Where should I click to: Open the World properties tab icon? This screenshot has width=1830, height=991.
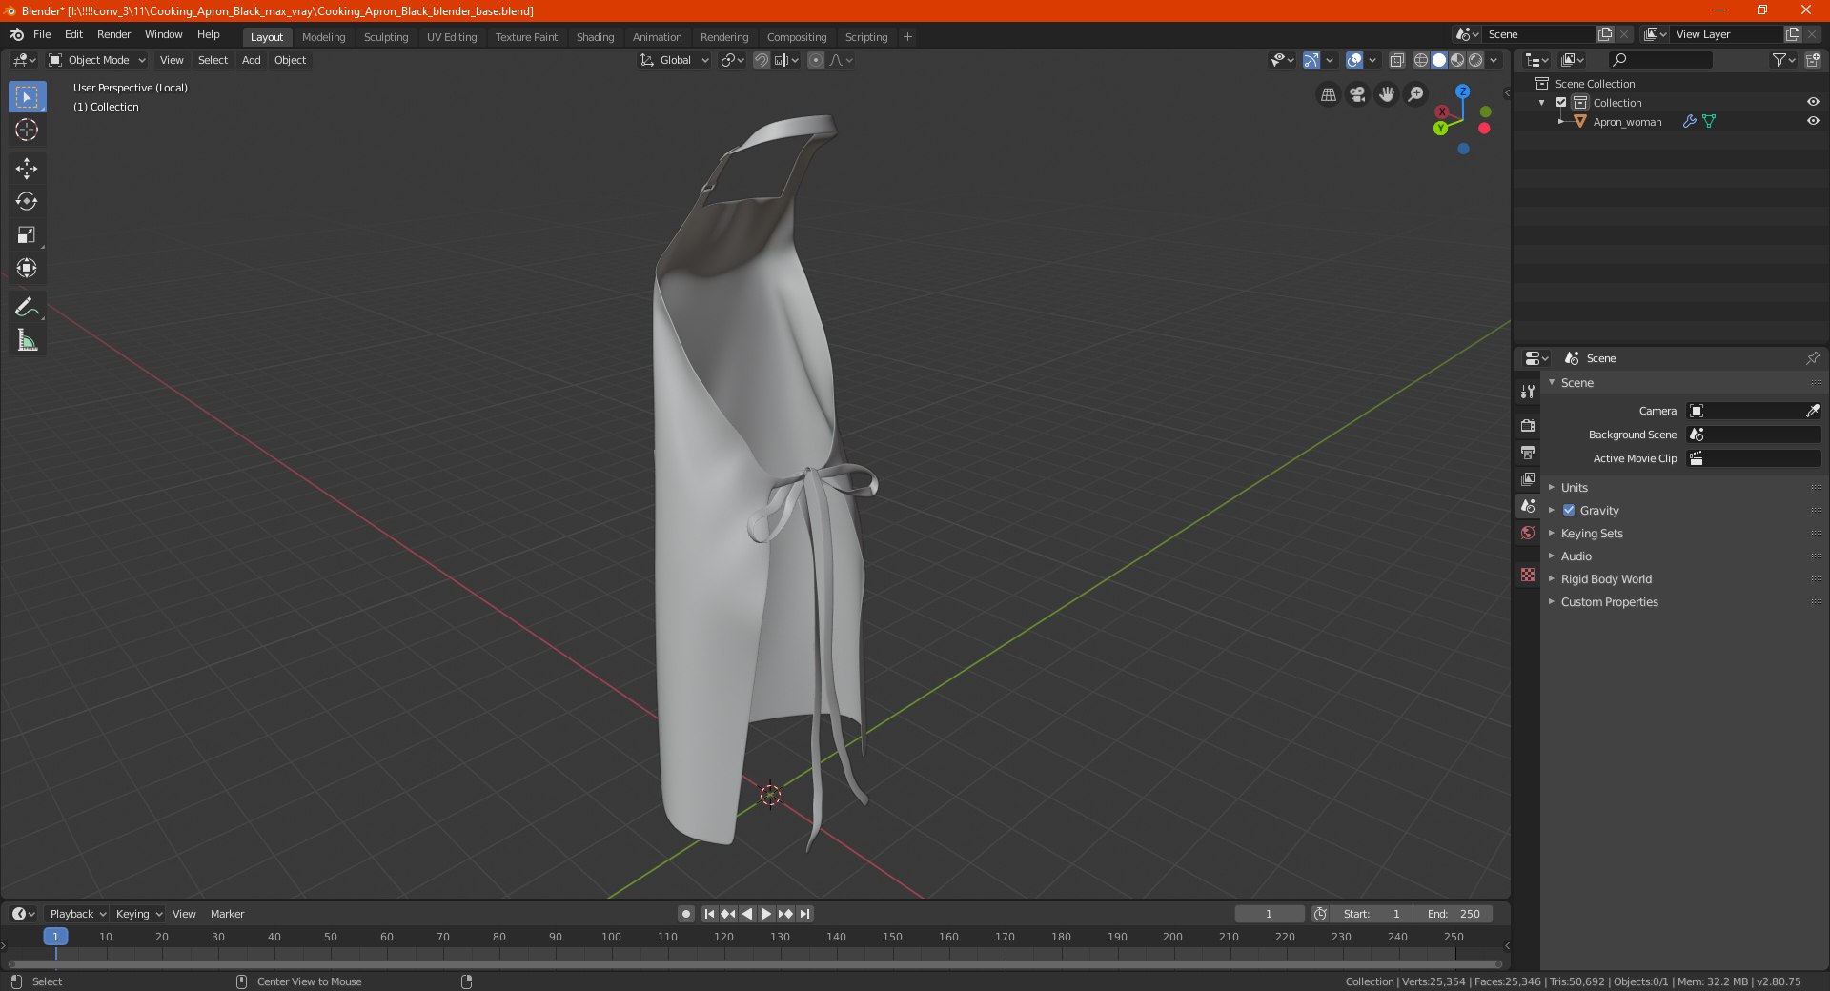(x=1528, y=533)
